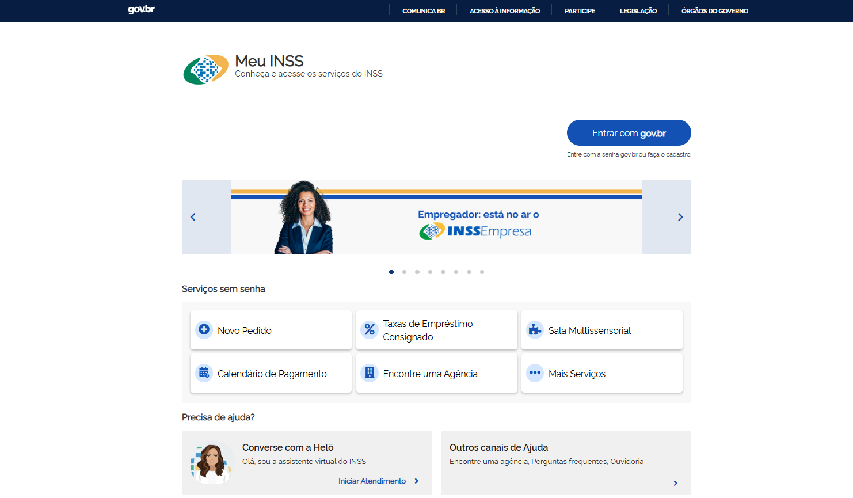Screen dimensions: 853x498
Task: Select the third carousel dot
Action: (x=417, y=272)
